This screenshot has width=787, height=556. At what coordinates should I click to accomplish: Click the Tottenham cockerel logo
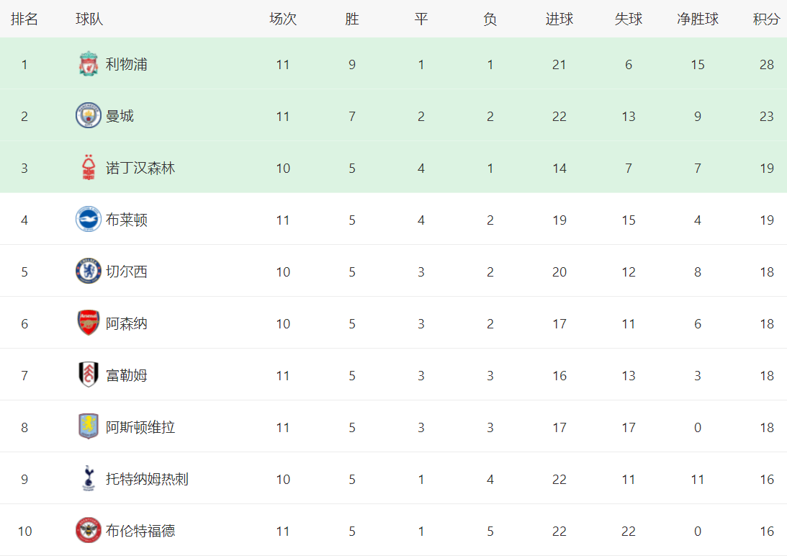[x=89, y=478]
